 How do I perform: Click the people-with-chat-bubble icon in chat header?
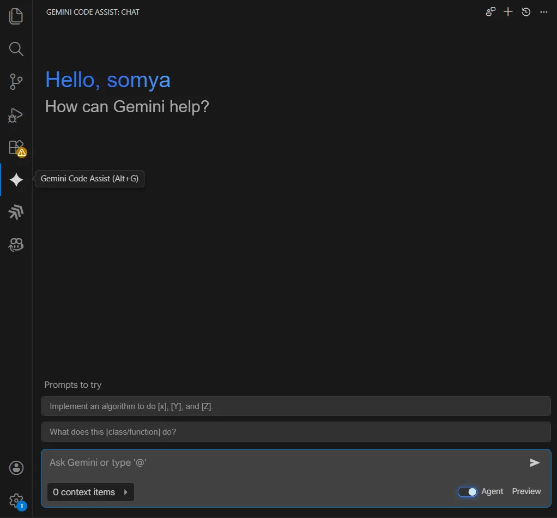click(x=491, y=12)
